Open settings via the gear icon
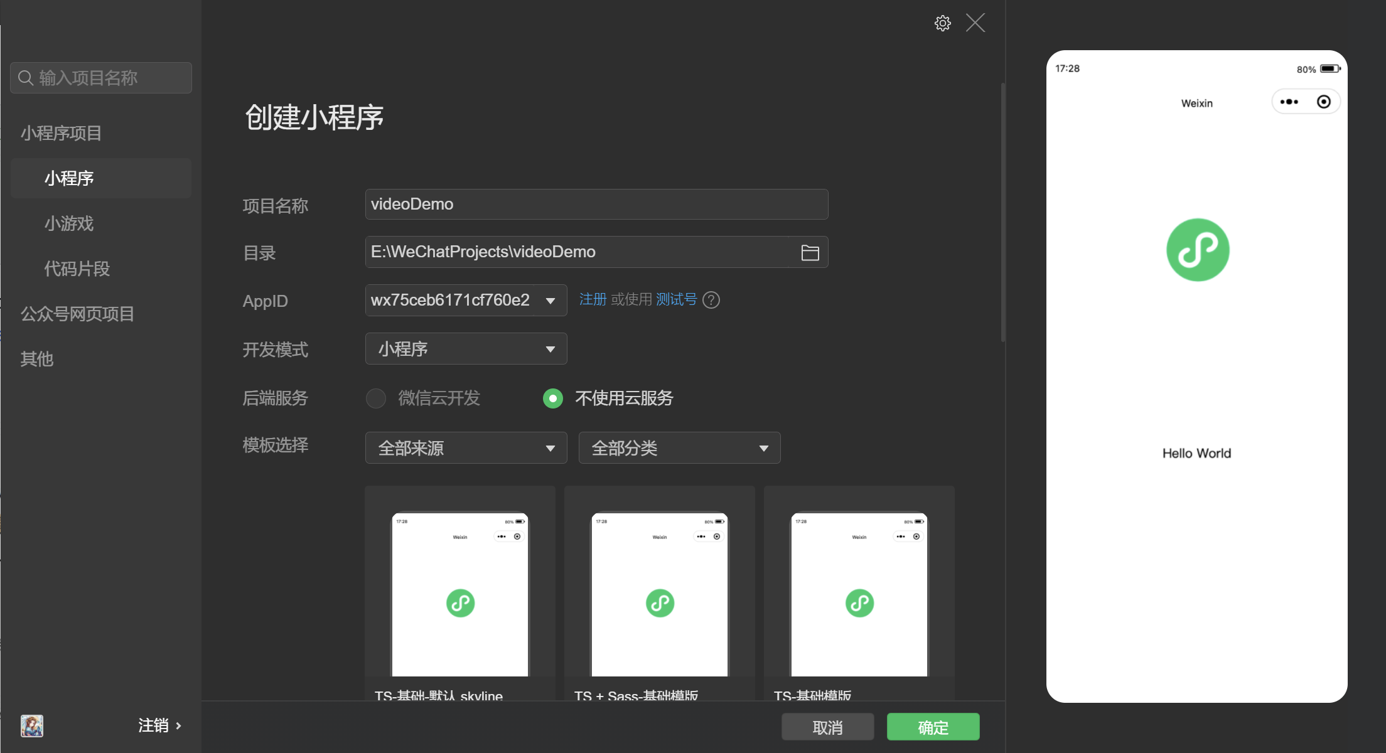The width and height of the screenshot is (1386, 753). pos(942,23)
